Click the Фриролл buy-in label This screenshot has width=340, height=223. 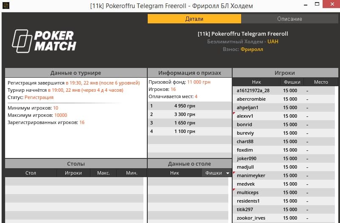252,49
